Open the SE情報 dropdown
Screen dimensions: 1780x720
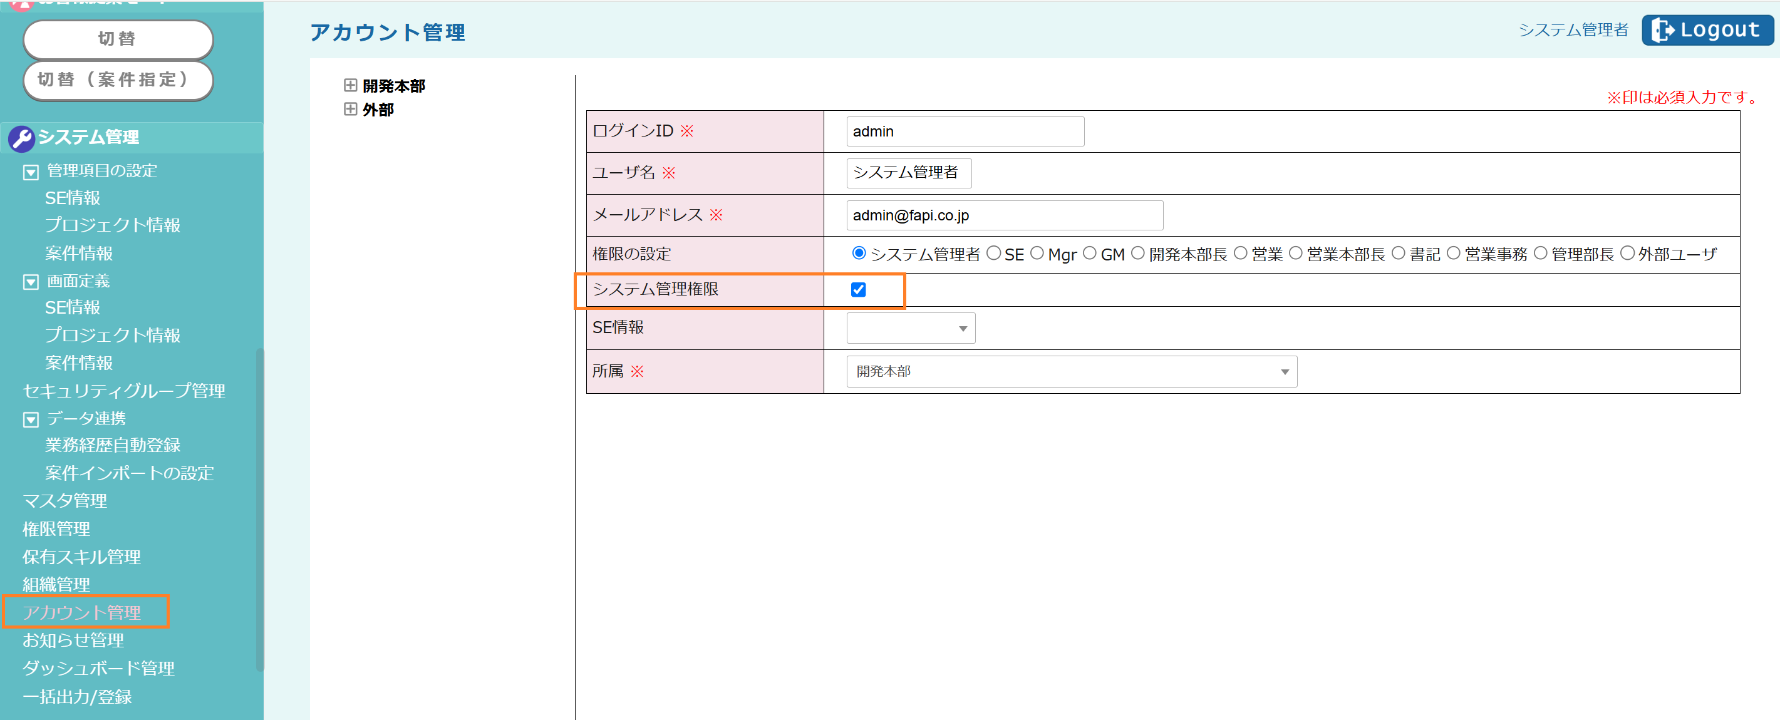pos(910,328)
